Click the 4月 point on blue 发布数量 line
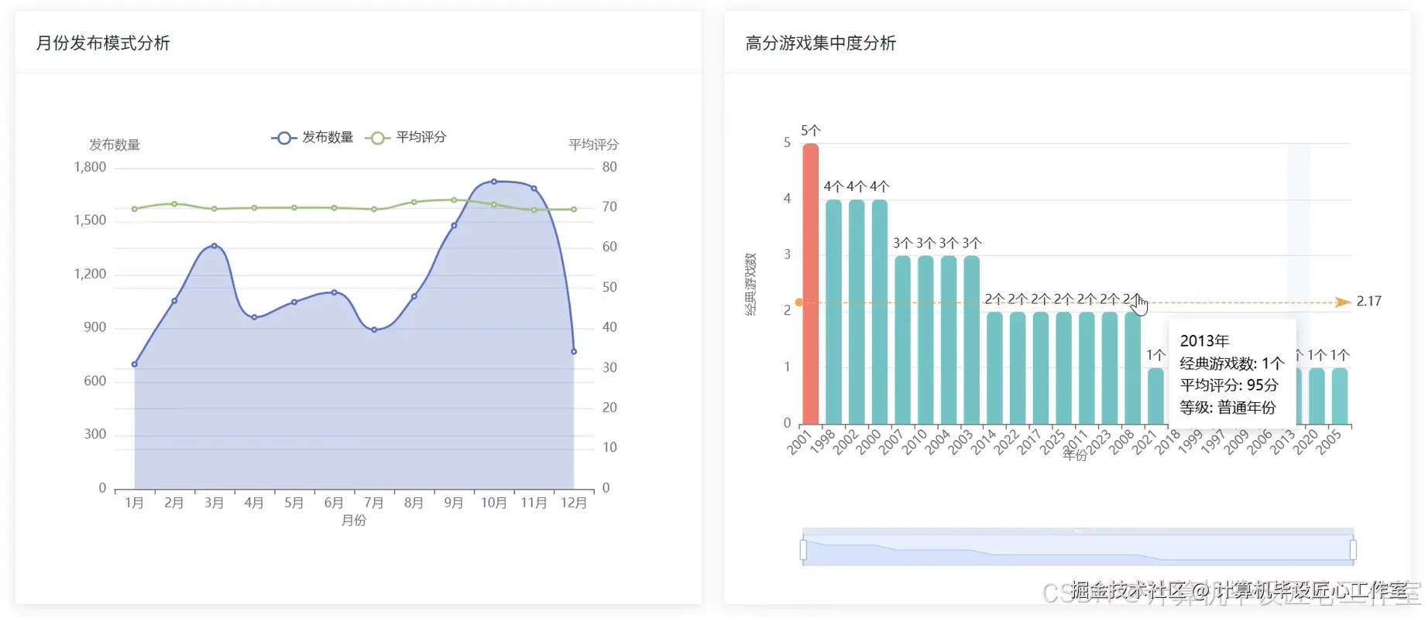This screenshot has height=618, width=1425. pos(254,317)
